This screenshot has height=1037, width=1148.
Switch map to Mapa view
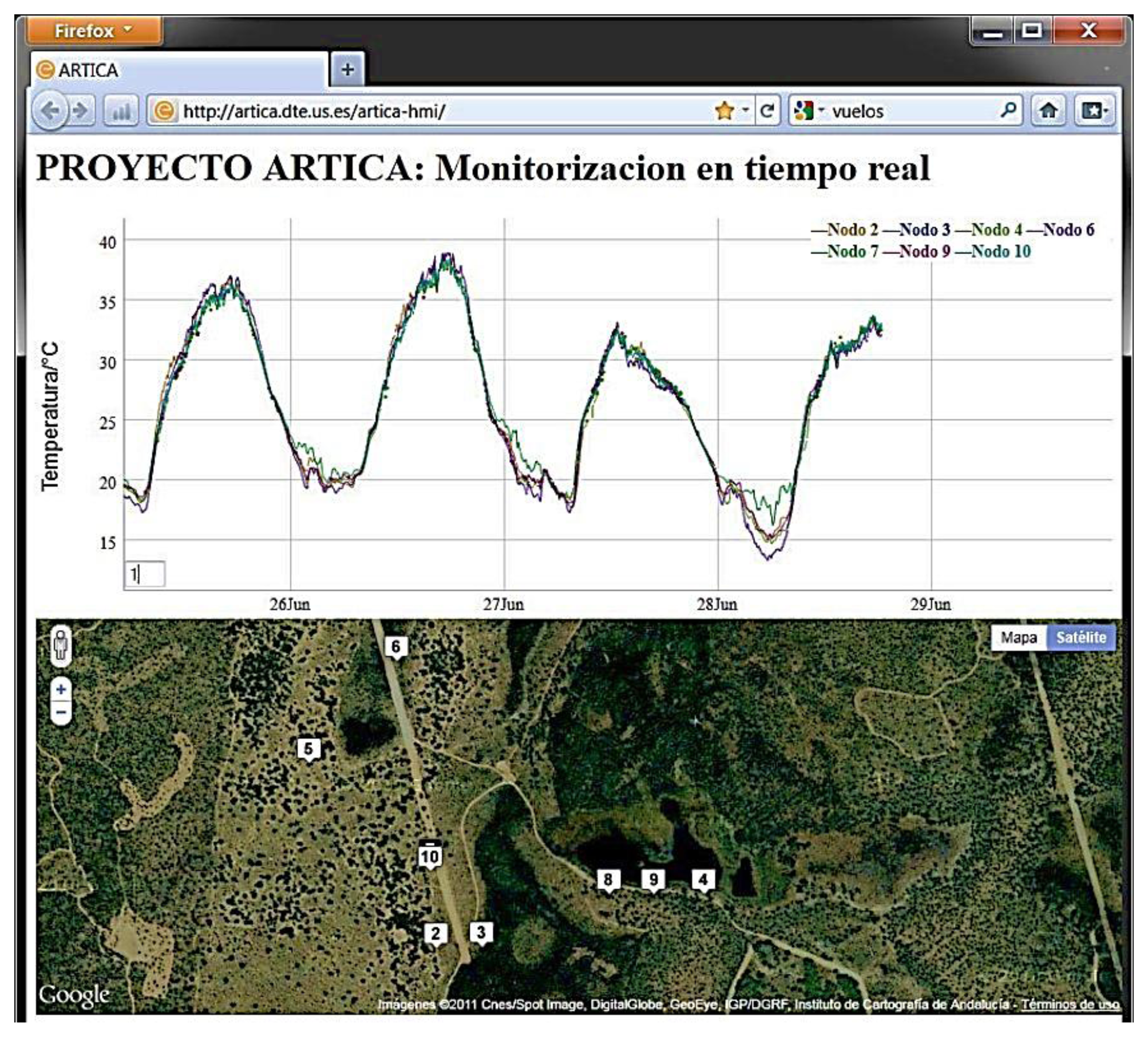1018,638
